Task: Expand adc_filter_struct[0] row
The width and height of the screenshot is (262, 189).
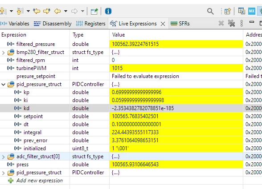Action: click(4, 157)
